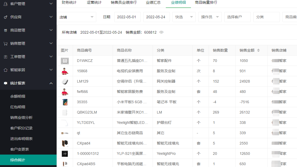Switch to the 财务统计 tab
The image size is (297, 167).
(69, 3)
